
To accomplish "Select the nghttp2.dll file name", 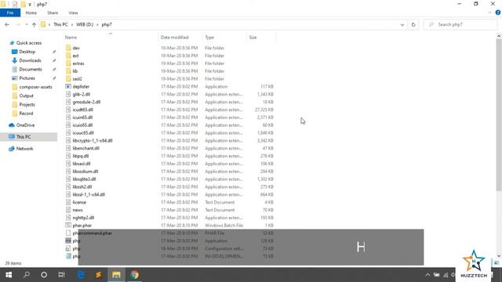I will tap(83, 218).
